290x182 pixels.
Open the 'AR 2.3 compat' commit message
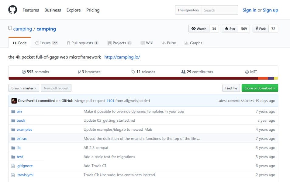pos(96,148)
